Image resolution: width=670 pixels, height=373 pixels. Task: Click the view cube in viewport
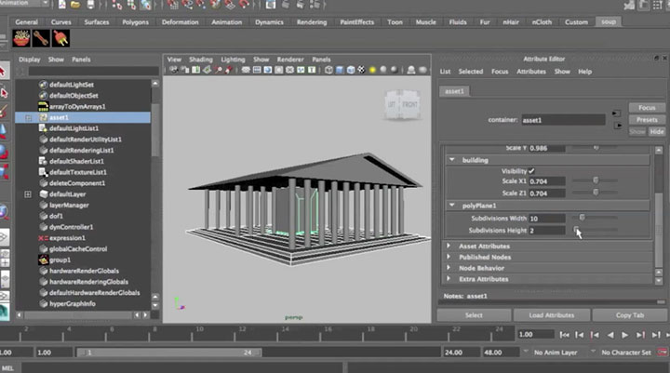[402, 104]
